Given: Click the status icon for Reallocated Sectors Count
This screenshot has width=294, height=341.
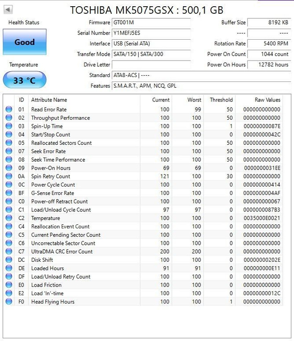Looking at the screenshot, I should [9, 142].
